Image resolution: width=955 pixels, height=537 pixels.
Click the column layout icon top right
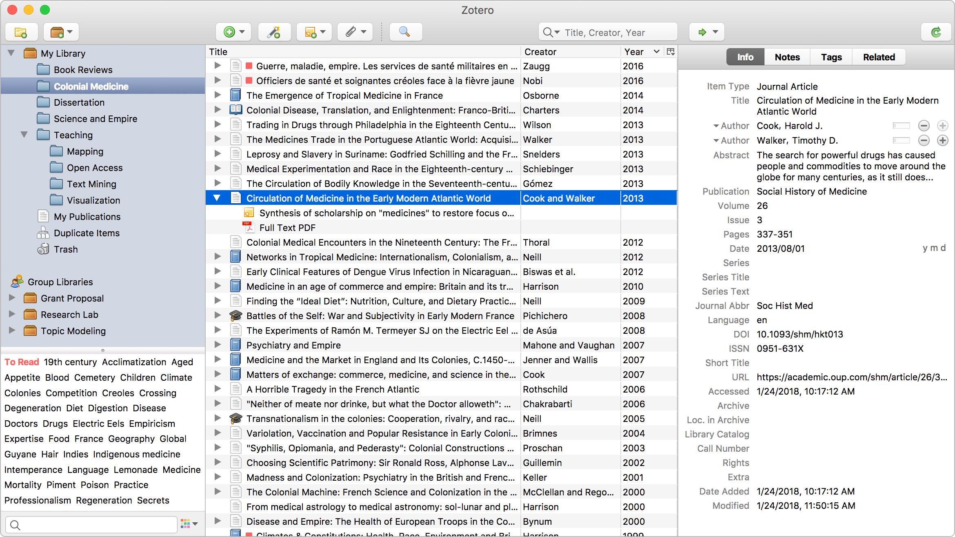pos(670,52)
